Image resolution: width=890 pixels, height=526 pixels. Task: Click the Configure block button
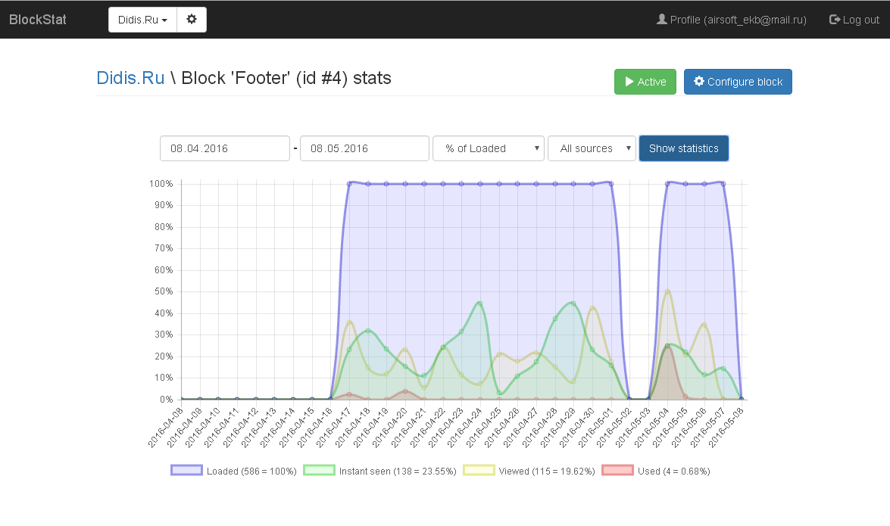point(738,82)
